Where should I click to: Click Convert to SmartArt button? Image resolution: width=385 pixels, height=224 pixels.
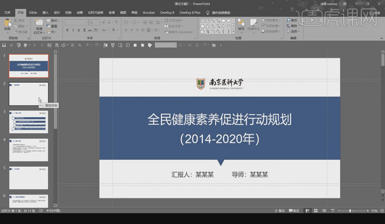(179, 32)
